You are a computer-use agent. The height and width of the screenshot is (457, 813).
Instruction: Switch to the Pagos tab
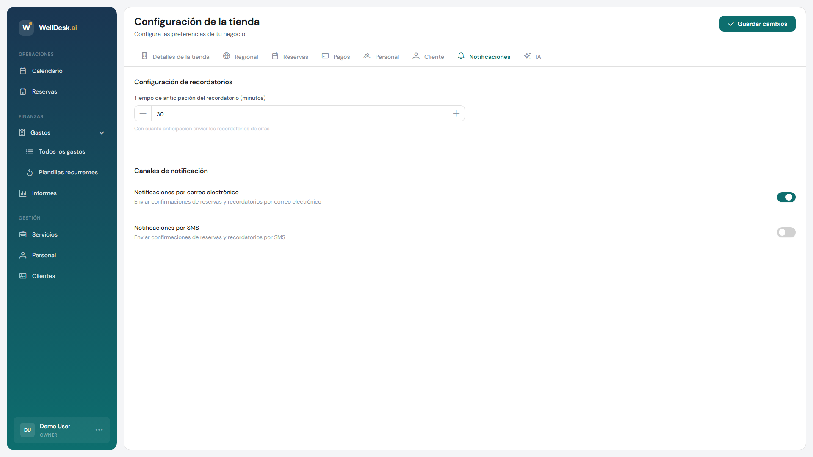tap(336, 56)
